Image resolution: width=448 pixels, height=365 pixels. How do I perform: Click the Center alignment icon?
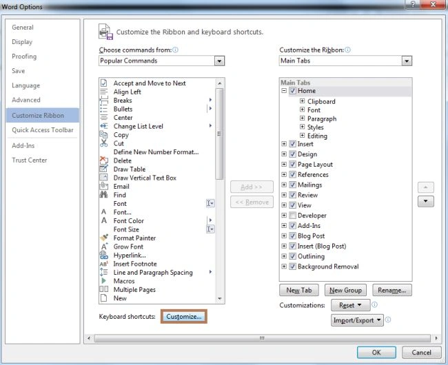click(x=103, y=118)
